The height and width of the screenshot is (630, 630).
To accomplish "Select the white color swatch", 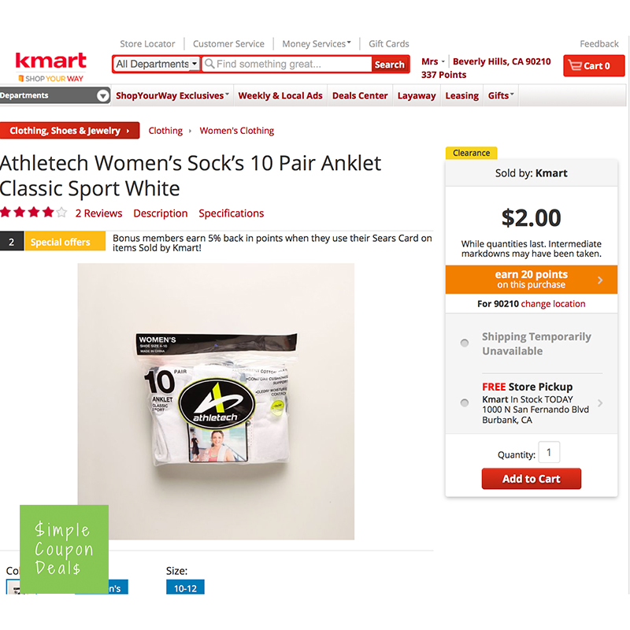I will [x=13, y=587].
